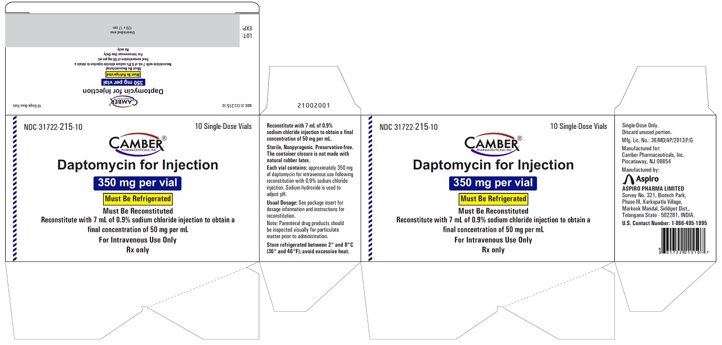Click the Camber logo on the right panel
Screen dimensions: 722x345
coord(491,145)
